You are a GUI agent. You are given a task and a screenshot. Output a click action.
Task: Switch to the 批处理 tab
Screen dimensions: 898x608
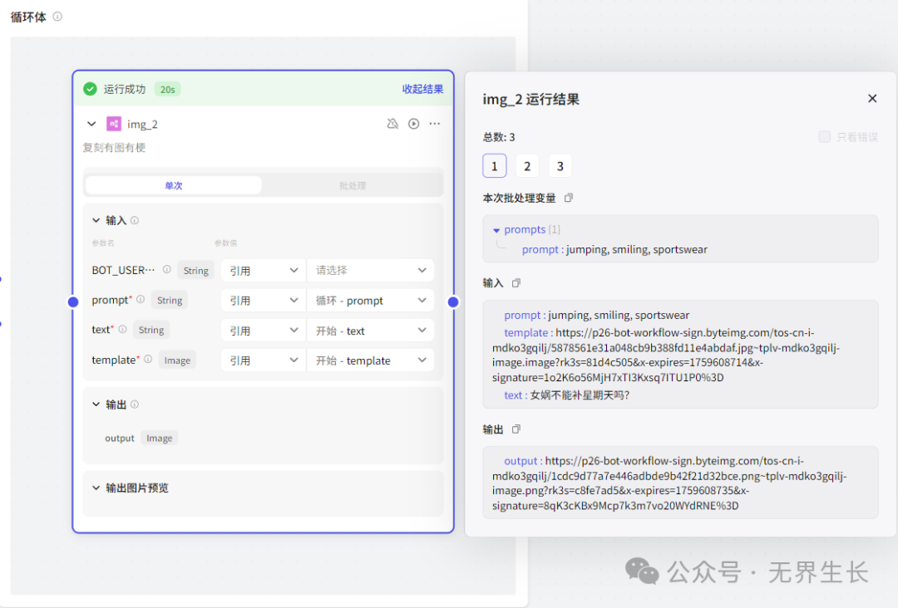coord(352,185)
